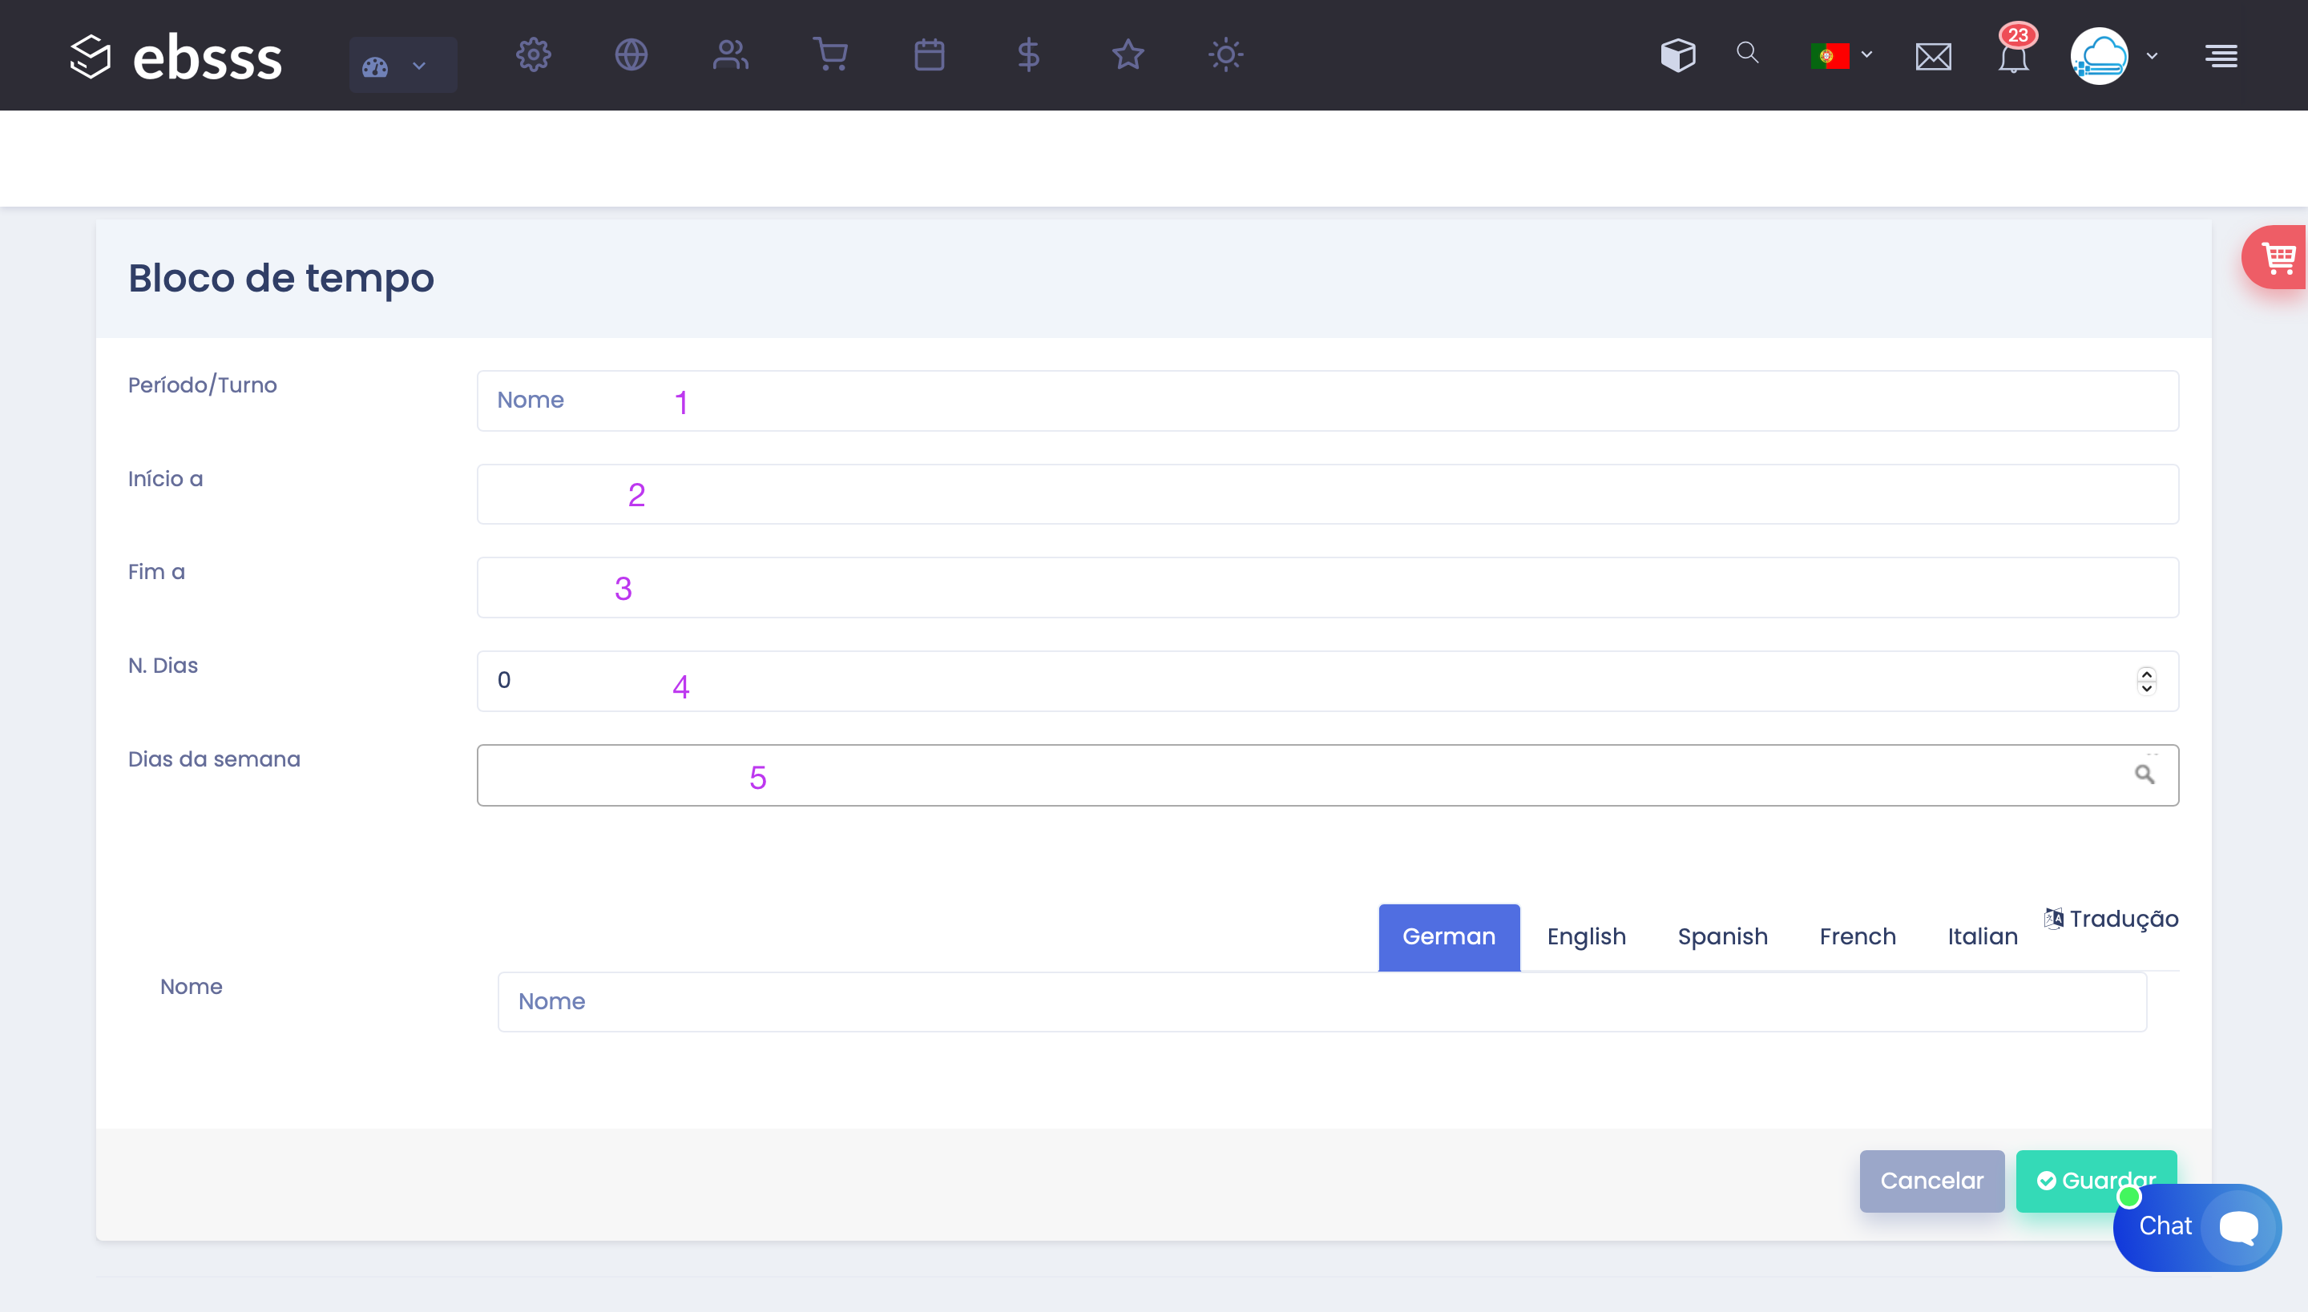Click the red floating cart button

2277,258
